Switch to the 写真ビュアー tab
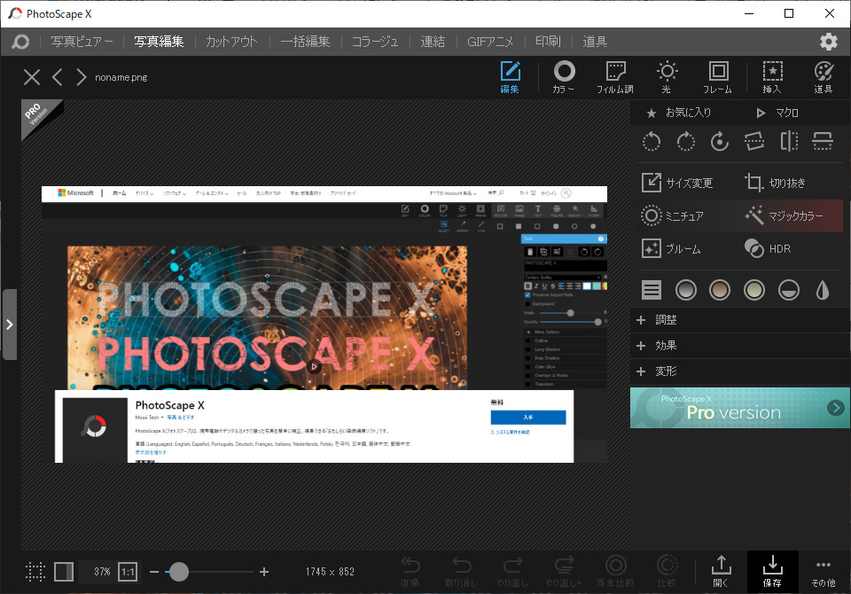This screenshot has width=851, height=594. (x=82, y=42)
